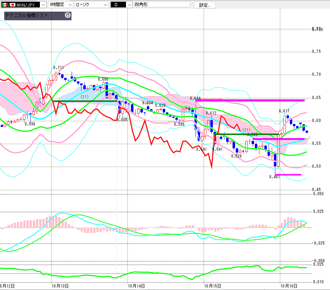The image size is (330, 290).
Task: Click the 10月14日 date label
Action: coord(136,286)
